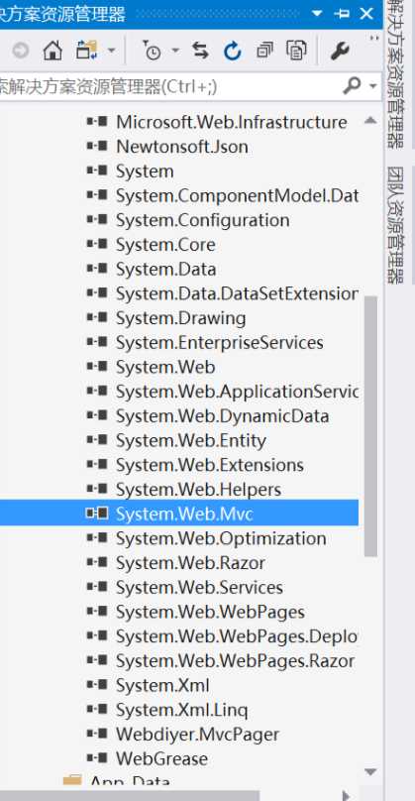Viewport: 415px width, 801px height.
Task: Refresh the solution explorer tree
Action: [232, 51]
